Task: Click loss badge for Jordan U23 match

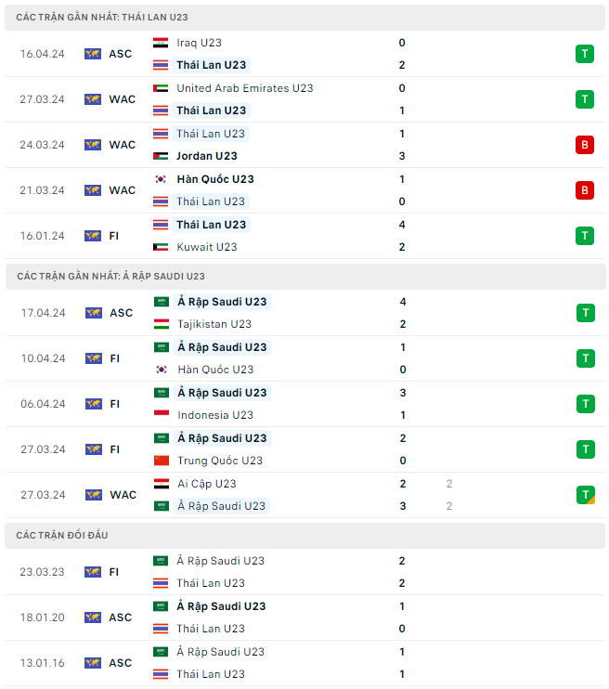Action: (584, 145)
